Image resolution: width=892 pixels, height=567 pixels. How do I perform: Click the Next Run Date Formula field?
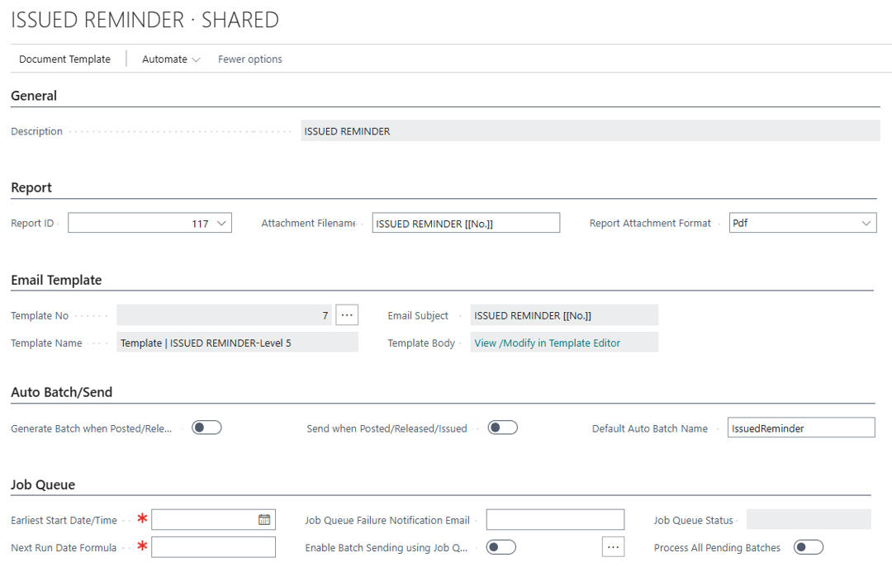tap(213, 547)
